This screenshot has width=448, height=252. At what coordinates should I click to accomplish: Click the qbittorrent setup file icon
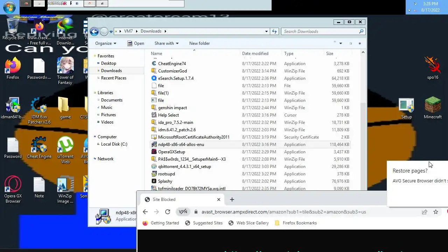(x=154, y=167)
